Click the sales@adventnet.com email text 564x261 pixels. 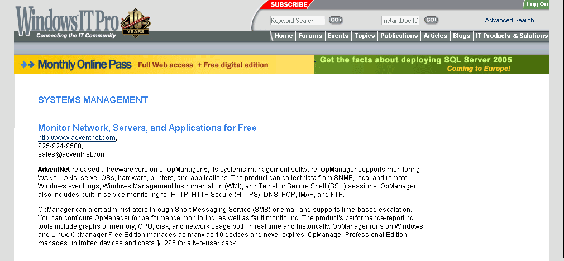[x=72, y=154]
